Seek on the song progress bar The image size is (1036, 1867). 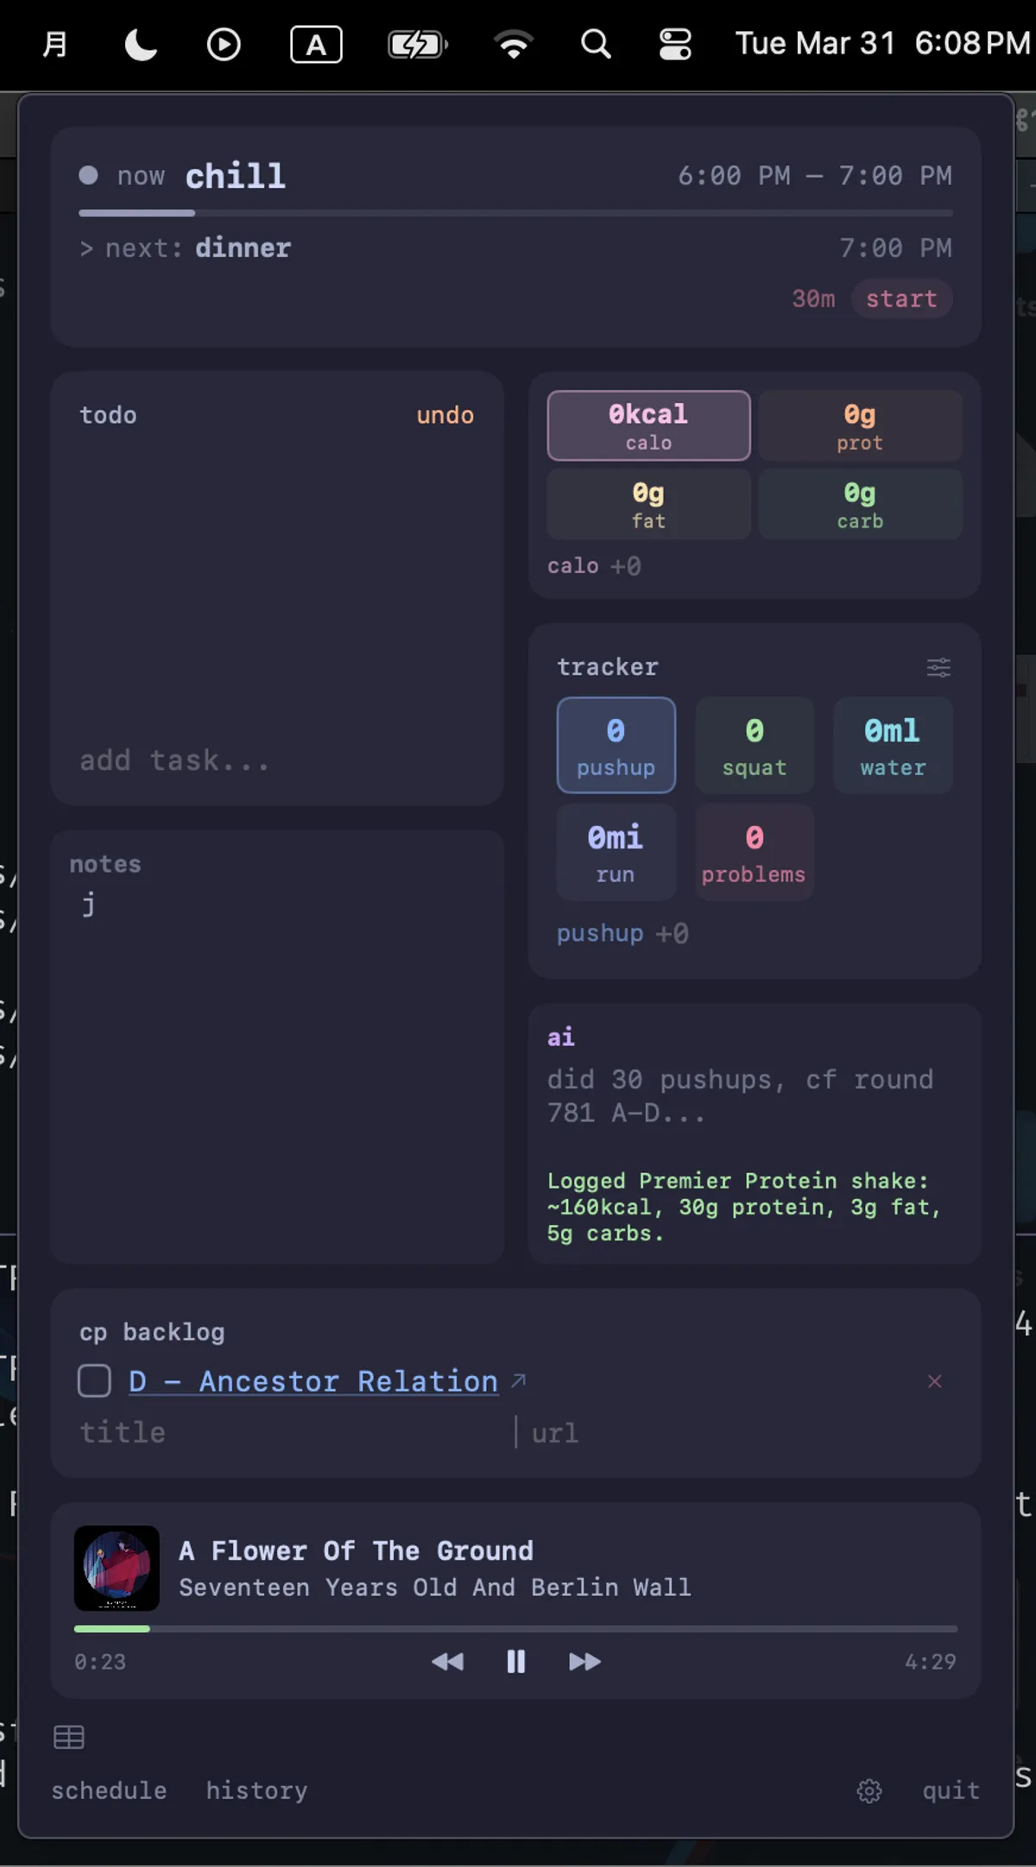[x=515, y=1629]
